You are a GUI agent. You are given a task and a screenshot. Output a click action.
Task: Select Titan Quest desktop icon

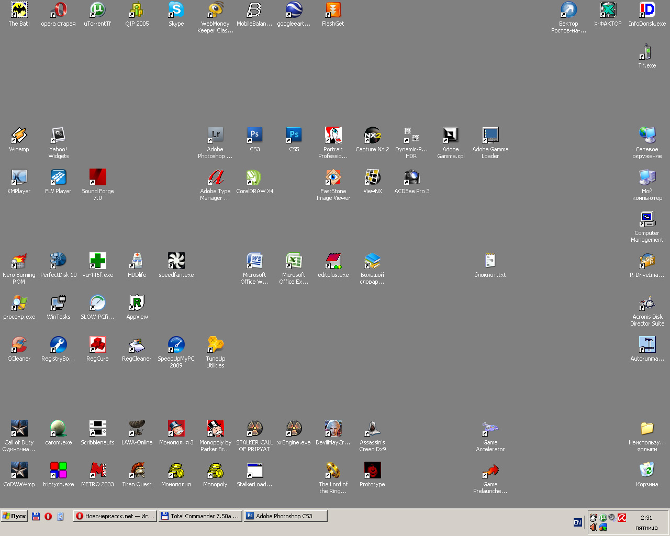point(137,470)
